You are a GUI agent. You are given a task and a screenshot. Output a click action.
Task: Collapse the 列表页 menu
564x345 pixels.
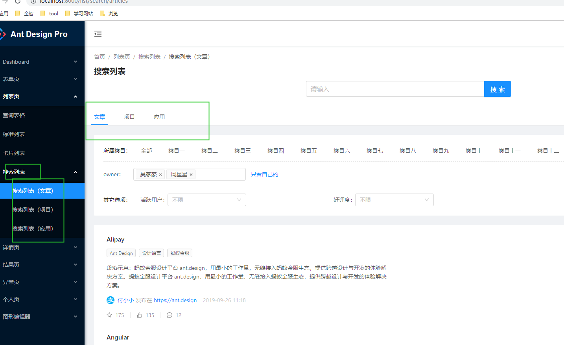click(42, 96)
